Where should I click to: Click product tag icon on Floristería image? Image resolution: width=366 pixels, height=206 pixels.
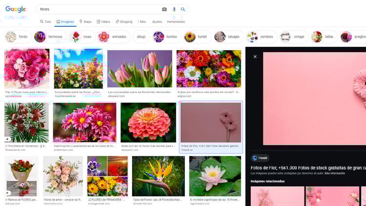point(8,139)
